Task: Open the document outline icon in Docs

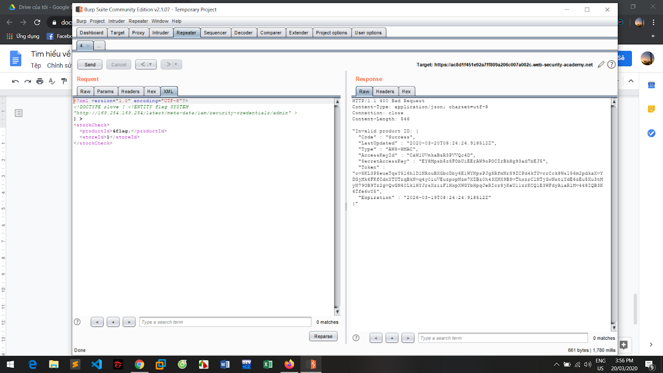Action: click(x=19, y=113)
